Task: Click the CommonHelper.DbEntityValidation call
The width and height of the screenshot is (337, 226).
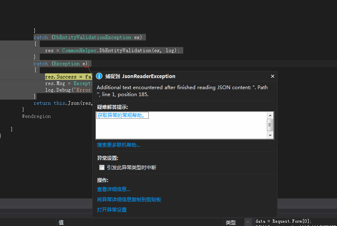Action: 121,51
